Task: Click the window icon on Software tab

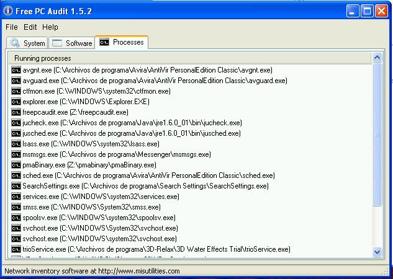Action: [57, 43]
